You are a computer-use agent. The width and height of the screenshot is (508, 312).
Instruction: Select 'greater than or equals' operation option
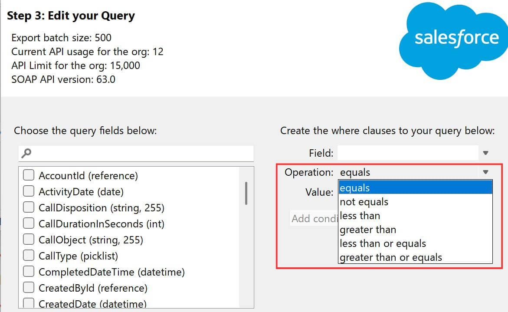(391, 257)
